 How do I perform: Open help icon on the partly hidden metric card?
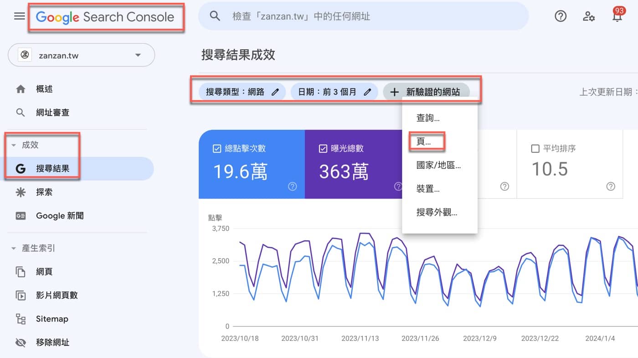pyautogui.click(x=504, y=186)
